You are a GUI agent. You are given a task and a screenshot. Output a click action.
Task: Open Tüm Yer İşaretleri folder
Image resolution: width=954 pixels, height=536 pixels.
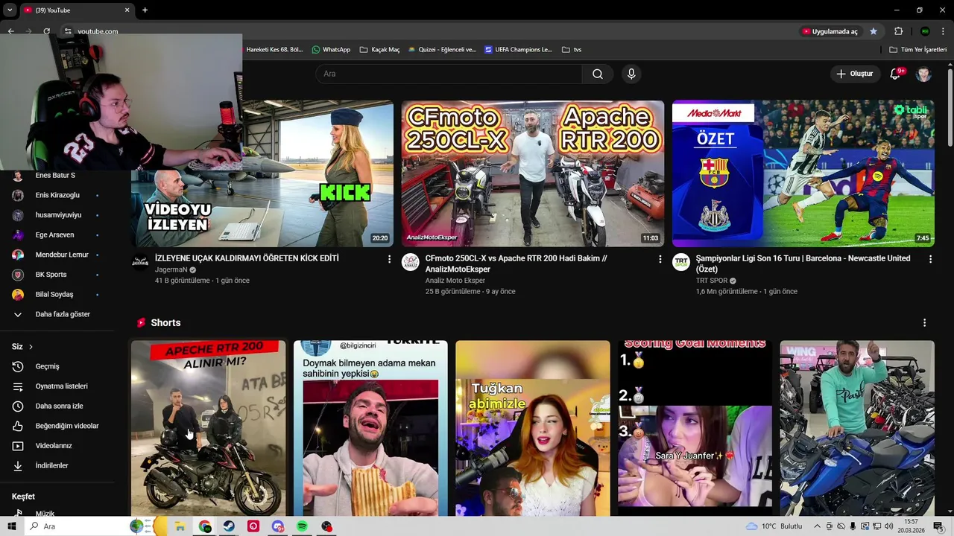pyautogui.click(x=918, y=49)
